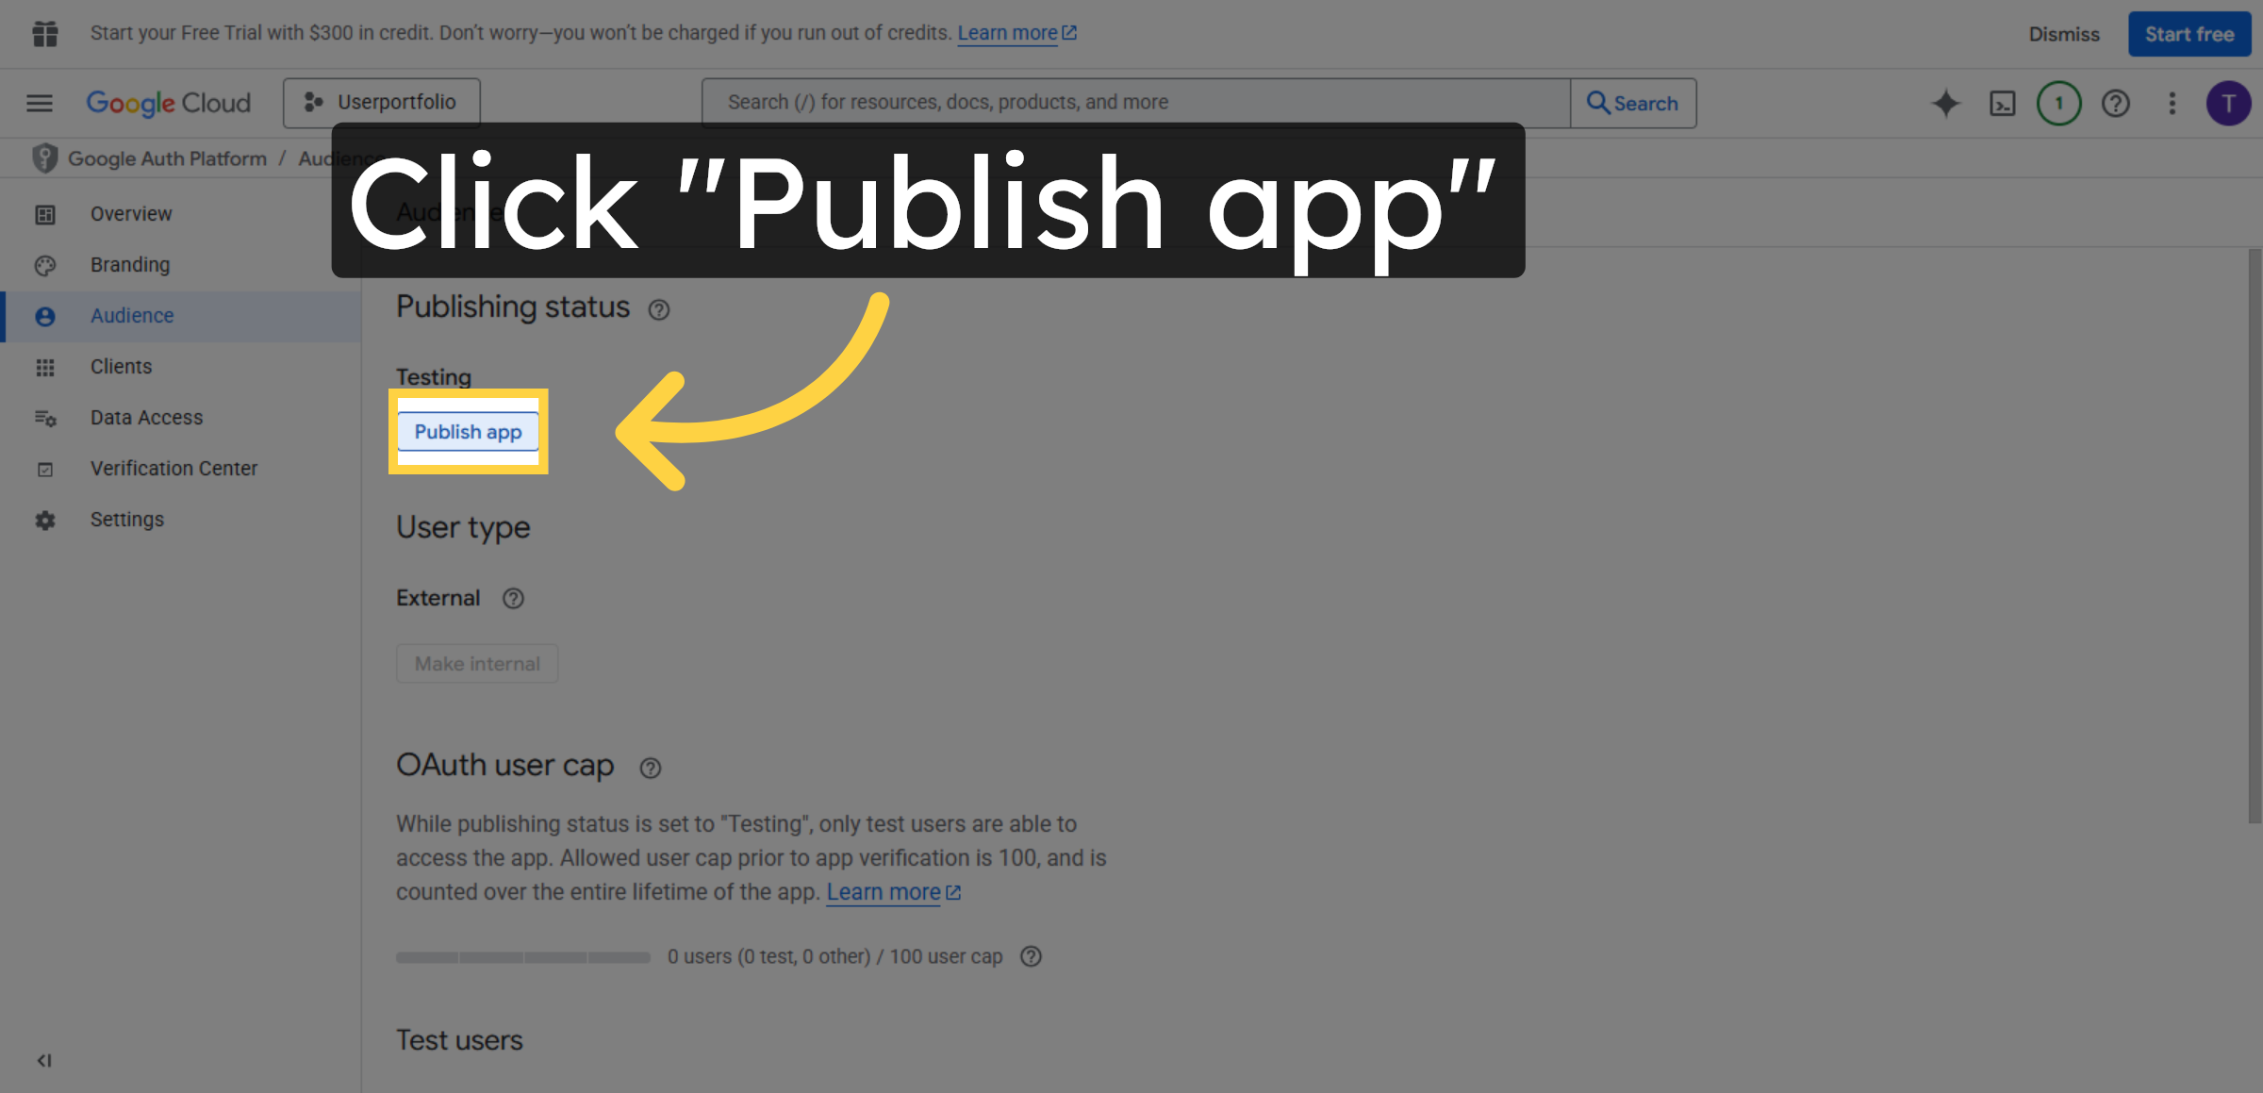This screenshot has height=1093, width=2263.
Task: Open the Learn more link about user cap
Action: coord(884,891)
